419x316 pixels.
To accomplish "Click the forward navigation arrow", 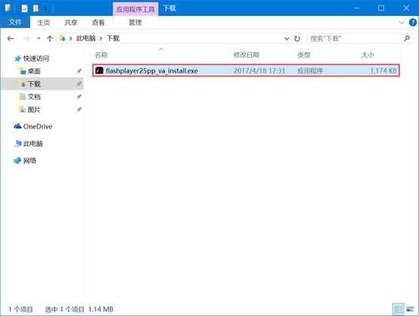I will [27, 39].
